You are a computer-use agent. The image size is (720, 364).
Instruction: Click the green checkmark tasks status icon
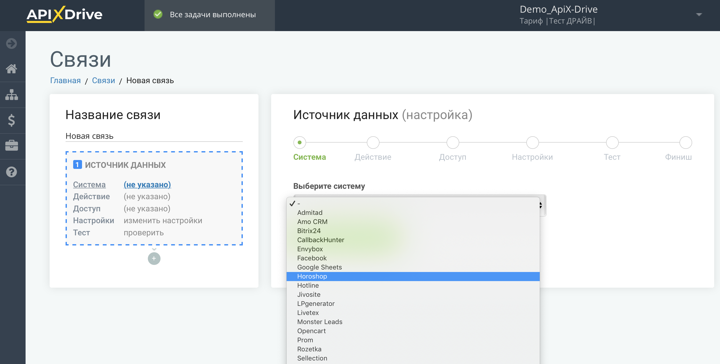pyautogui.click(x=158, y=14)
